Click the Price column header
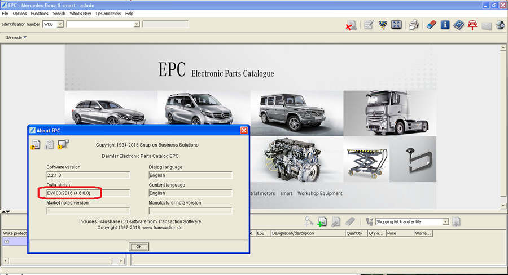This screenshot has height=275, width=508. (x=400, y=233)
